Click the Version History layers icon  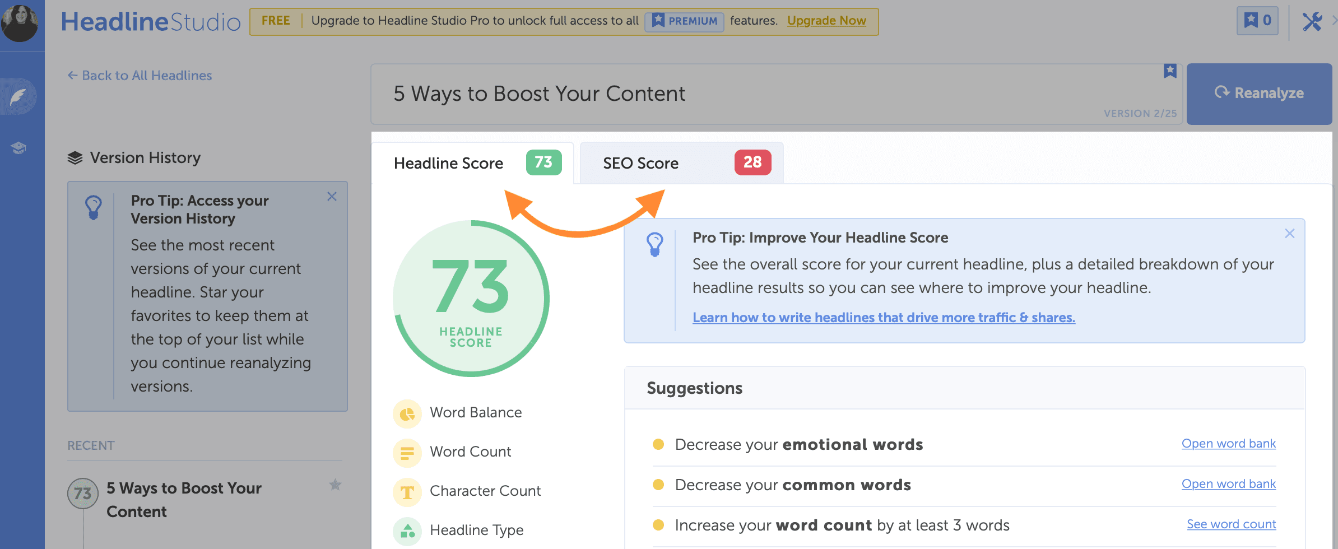click(x=75, y=158)
